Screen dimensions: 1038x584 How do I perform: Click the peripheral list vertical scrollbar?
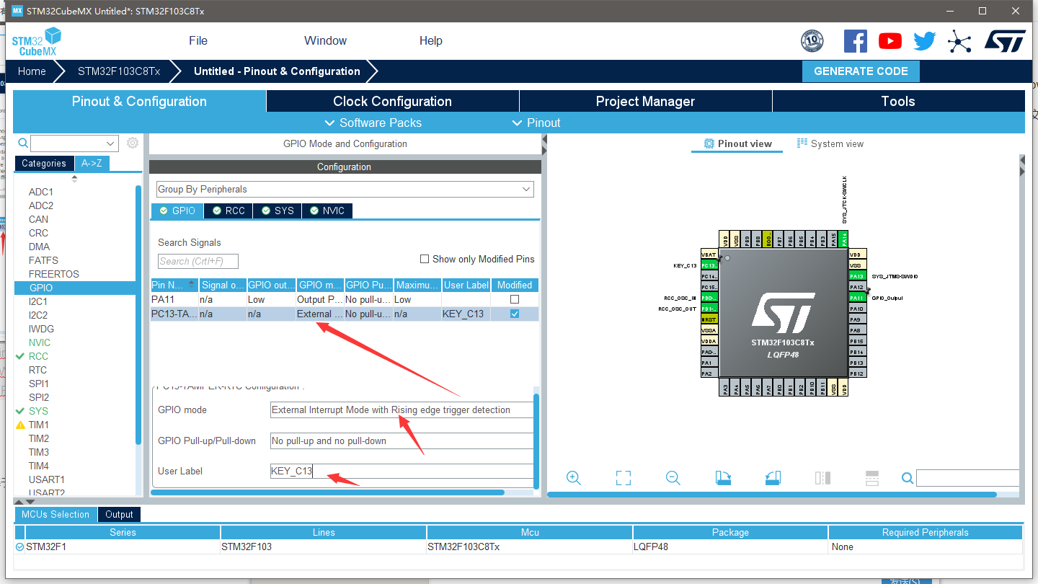(138, 314)
